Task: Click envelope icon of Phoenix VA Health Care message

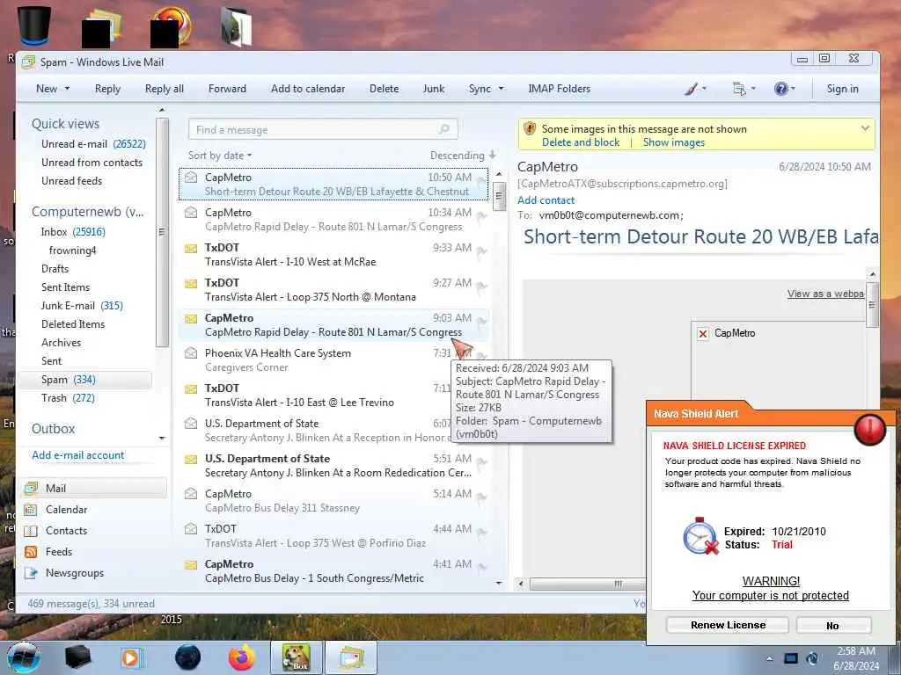Action: (191, 353)
